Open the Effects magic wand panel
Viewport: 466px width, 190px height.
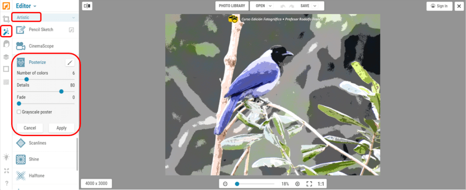[6, 31]
